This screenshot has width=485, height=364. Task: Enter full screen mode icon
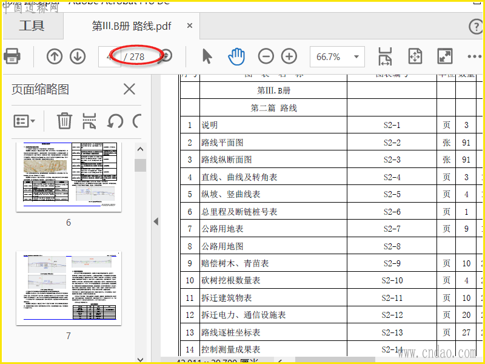click(445, 56)
